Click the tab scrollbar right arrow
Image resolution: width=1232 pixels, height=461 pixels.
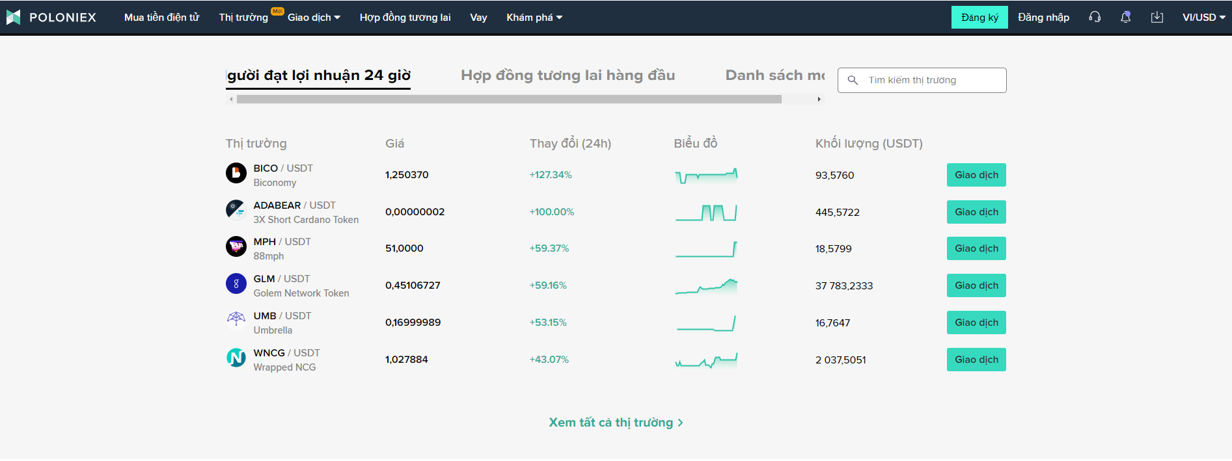[x=819, y=99]
